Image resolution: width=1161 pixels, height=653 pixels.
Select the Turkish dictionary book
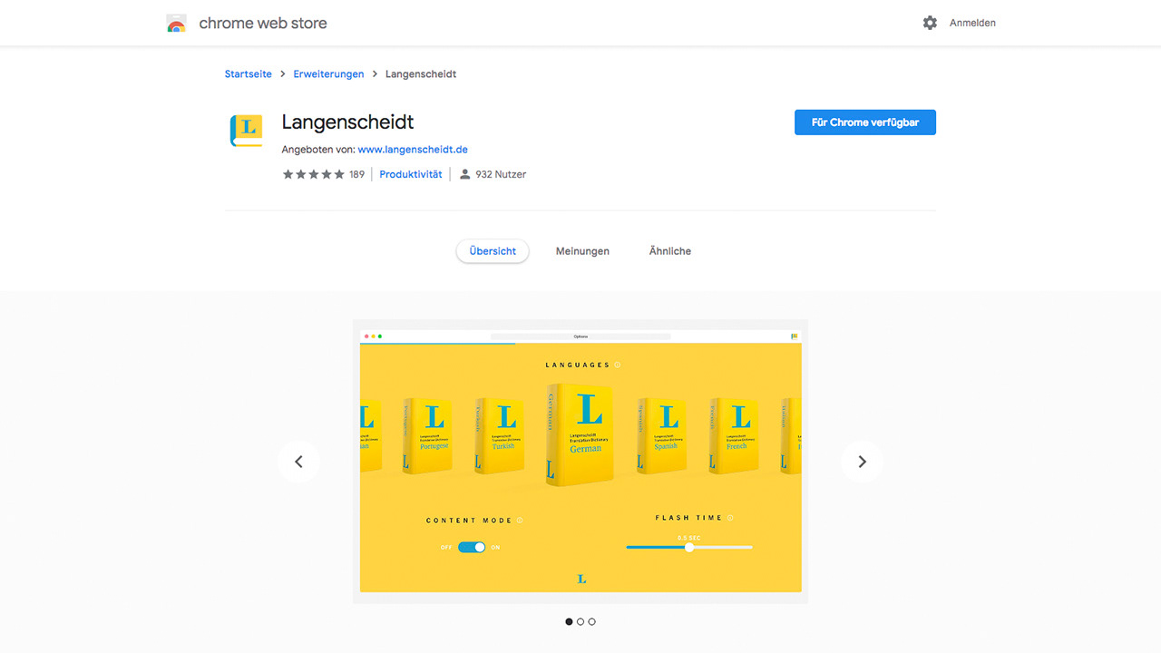(499, 436)
